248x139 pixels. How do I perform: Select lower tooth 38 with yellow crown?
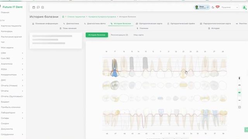(x=223, y=118)
